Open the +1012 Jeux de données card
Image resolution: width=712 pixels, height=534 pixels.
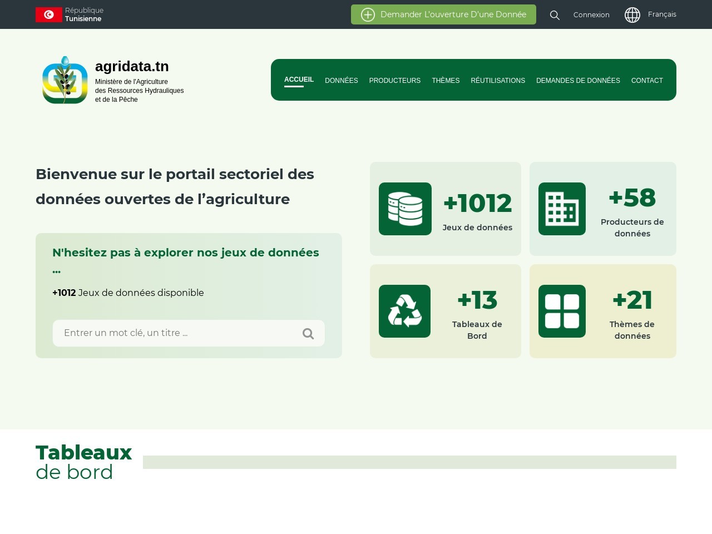pyautogui.click(x=446, y=209)
